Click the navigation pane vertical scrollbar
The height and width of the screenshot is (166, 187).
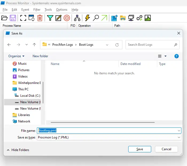43,92
